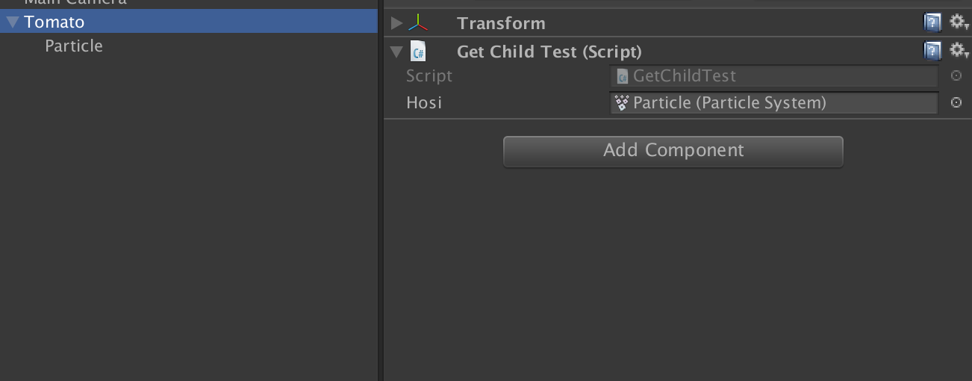Open Transform component gear settings menu
972x381 pixels.
coord(959,22)
